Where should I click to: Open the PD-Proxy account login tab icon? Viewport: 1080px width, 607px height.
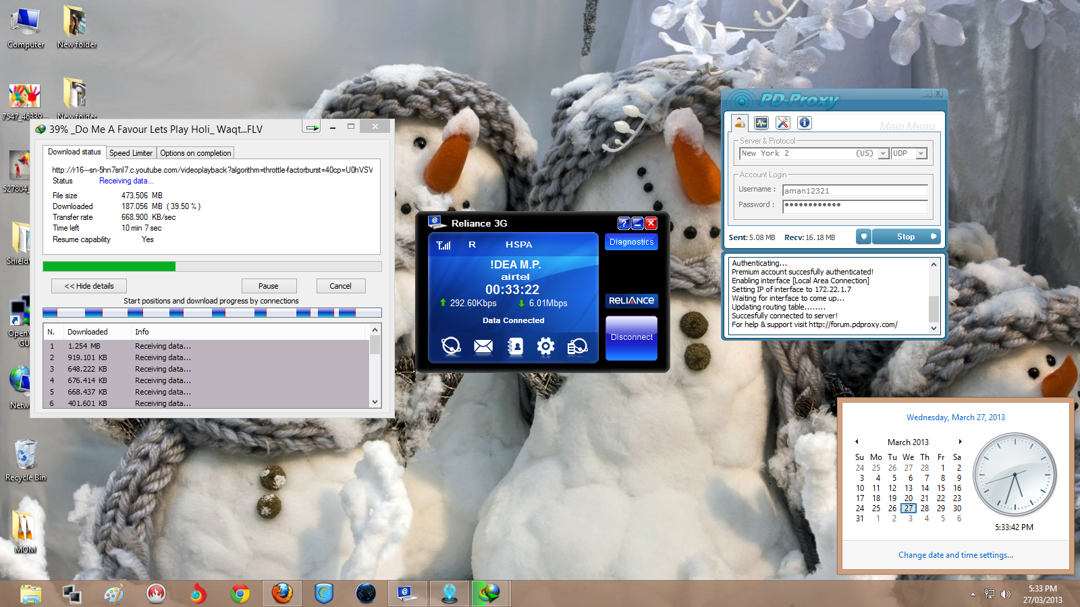pos(740,122)
